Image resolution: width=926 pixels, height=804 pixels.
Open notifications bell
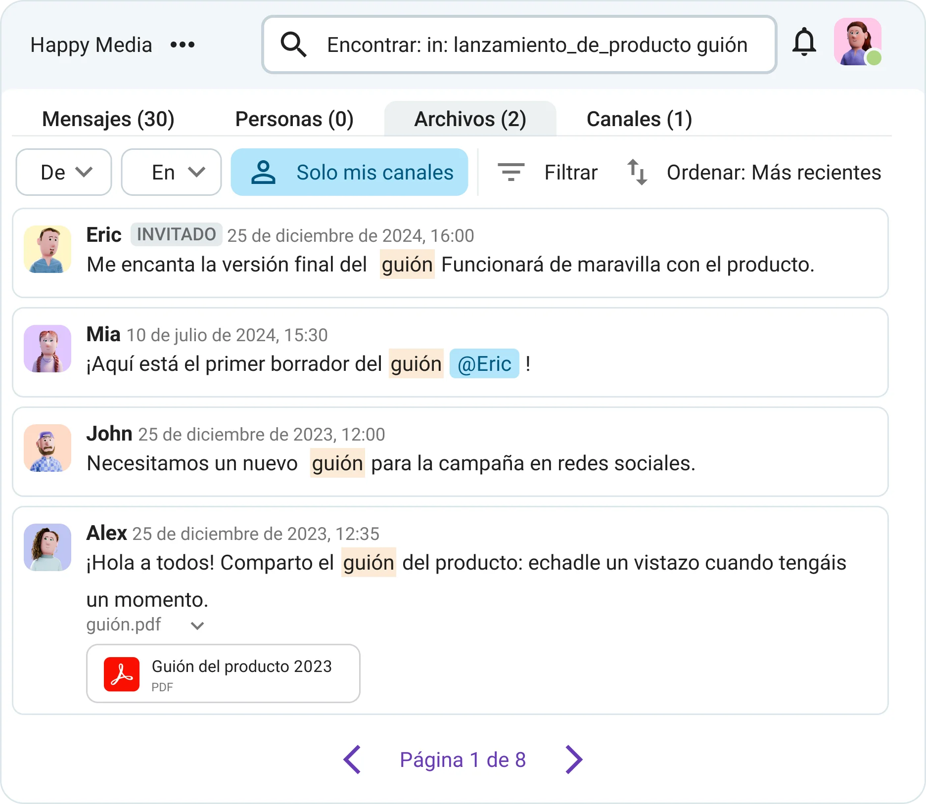point(804,42)
